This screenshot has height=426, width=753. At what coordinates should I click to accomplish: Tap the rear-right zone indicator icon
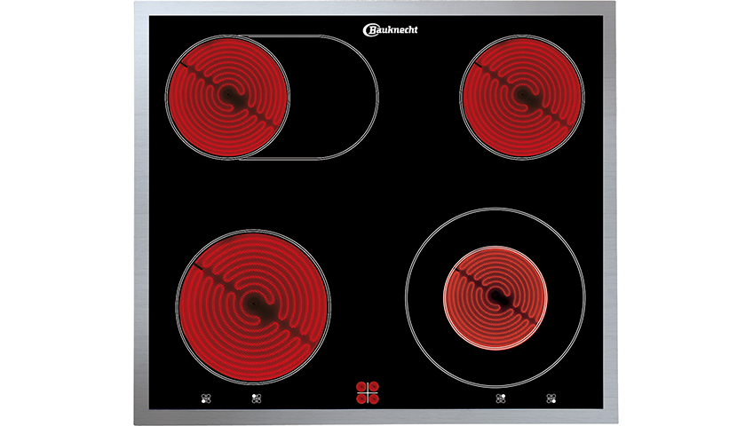501,398
